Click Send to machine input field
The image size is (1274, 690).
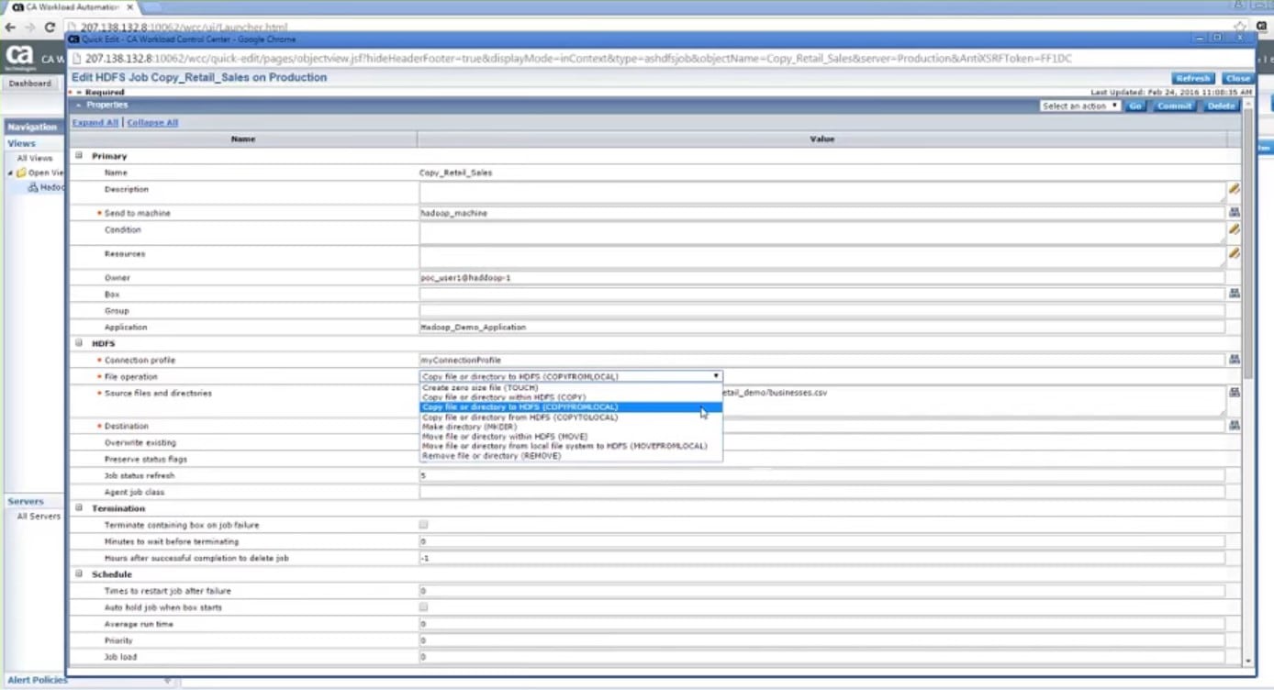(x=822, y=213)
